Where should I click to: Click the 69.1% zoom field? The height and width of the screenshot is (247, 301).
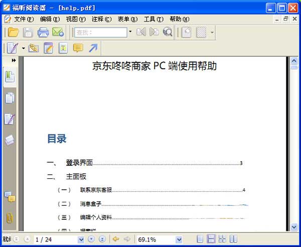[x=156, y=239]
